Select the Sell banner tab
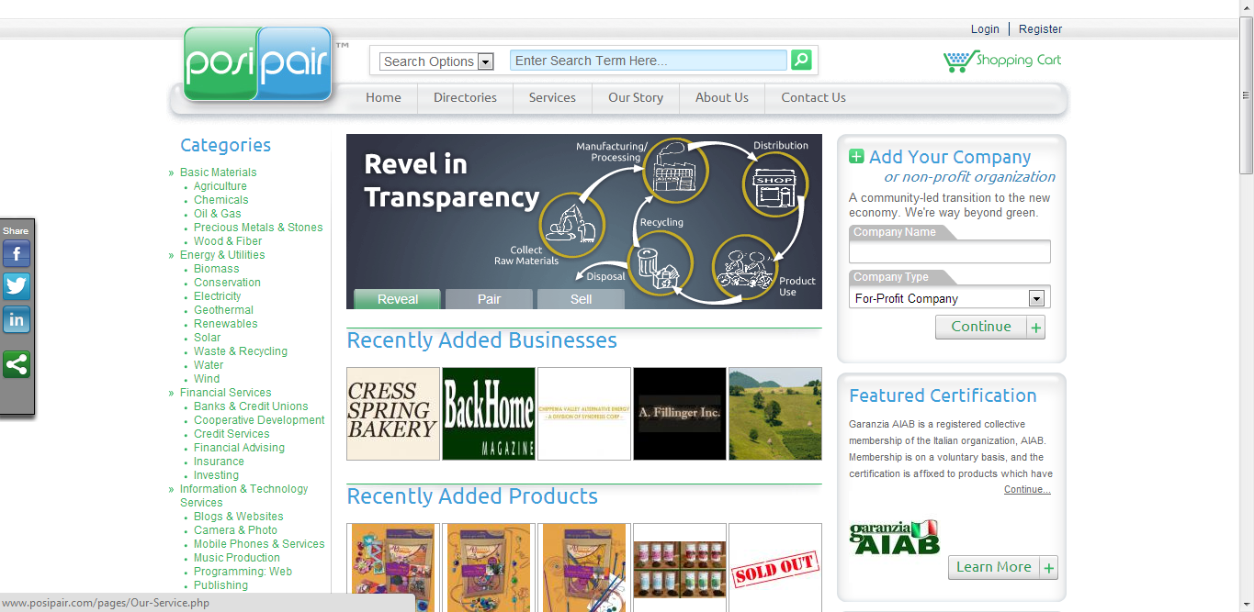Screen dimensions: 1254x612 [x=582, y=299]
